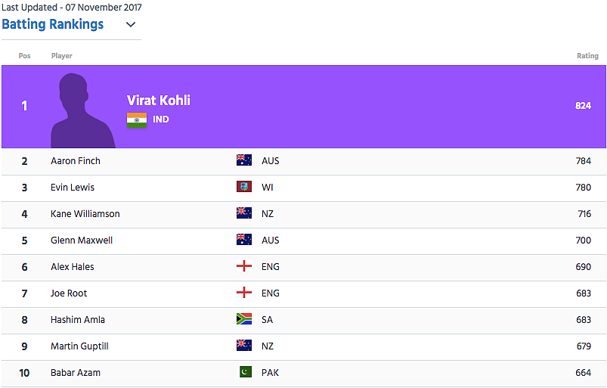Open Aaron Finch's player profile
This screenshot has width=607, height=388.
tap(76, 160)
